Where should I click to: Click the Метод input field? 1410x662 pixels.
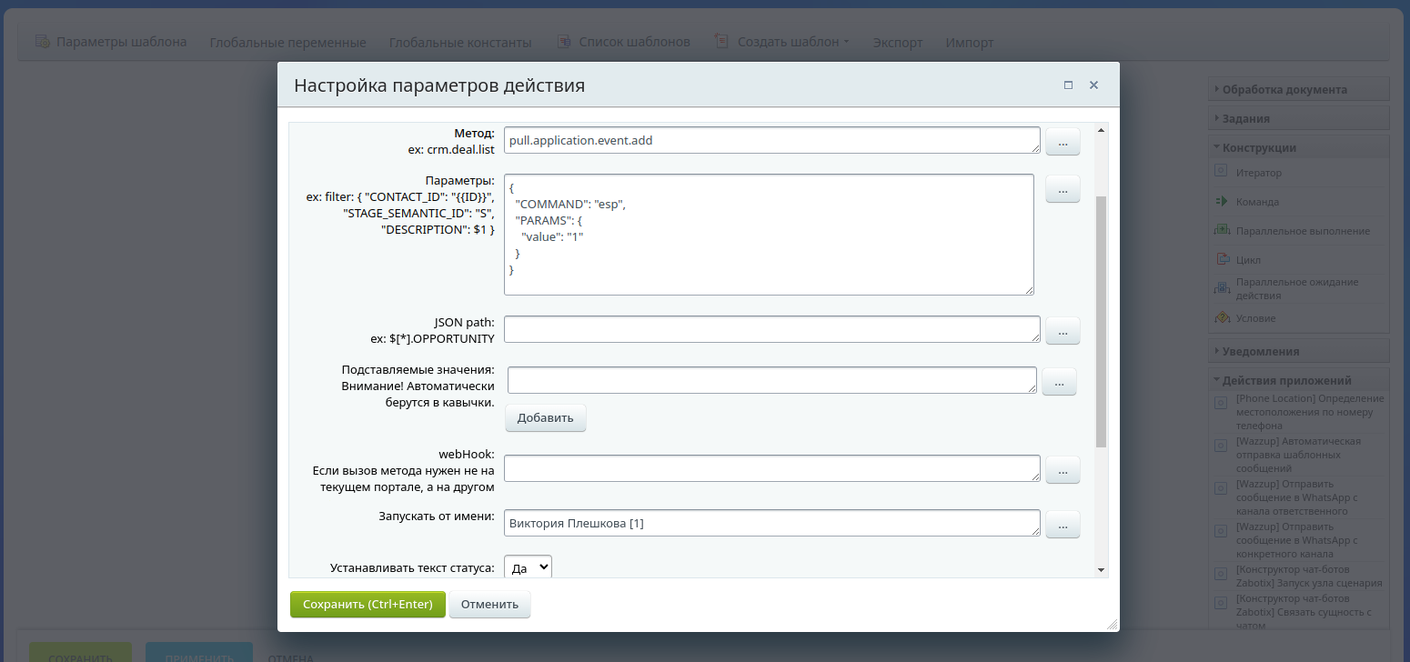(x=772, y=140)
